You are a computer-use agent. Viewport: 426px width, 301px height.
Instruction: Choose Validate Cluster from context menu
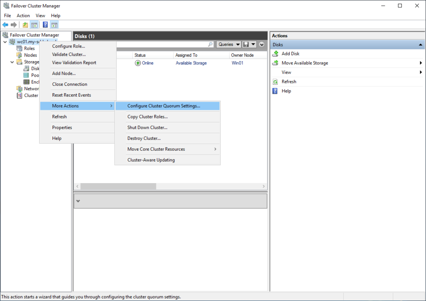(69, 55)
